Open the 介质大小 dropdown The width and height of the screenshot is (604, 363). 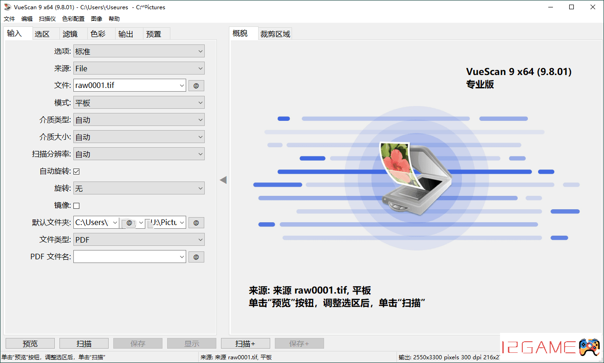coord(139,137)
